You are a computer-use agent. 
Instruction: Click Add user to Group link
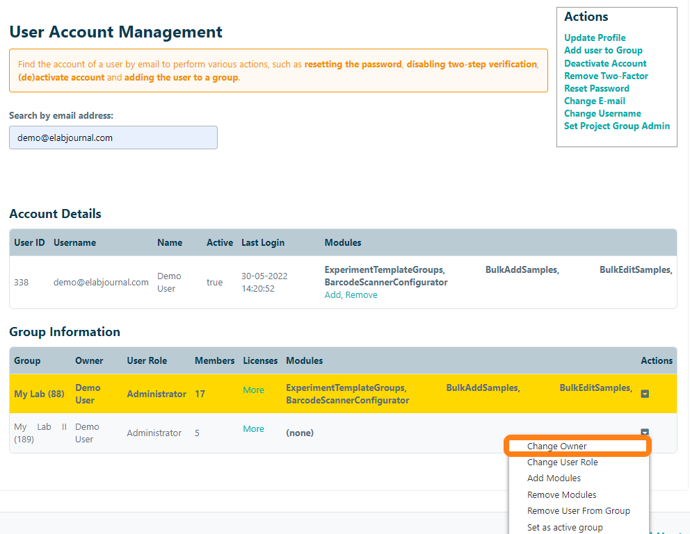603,50
